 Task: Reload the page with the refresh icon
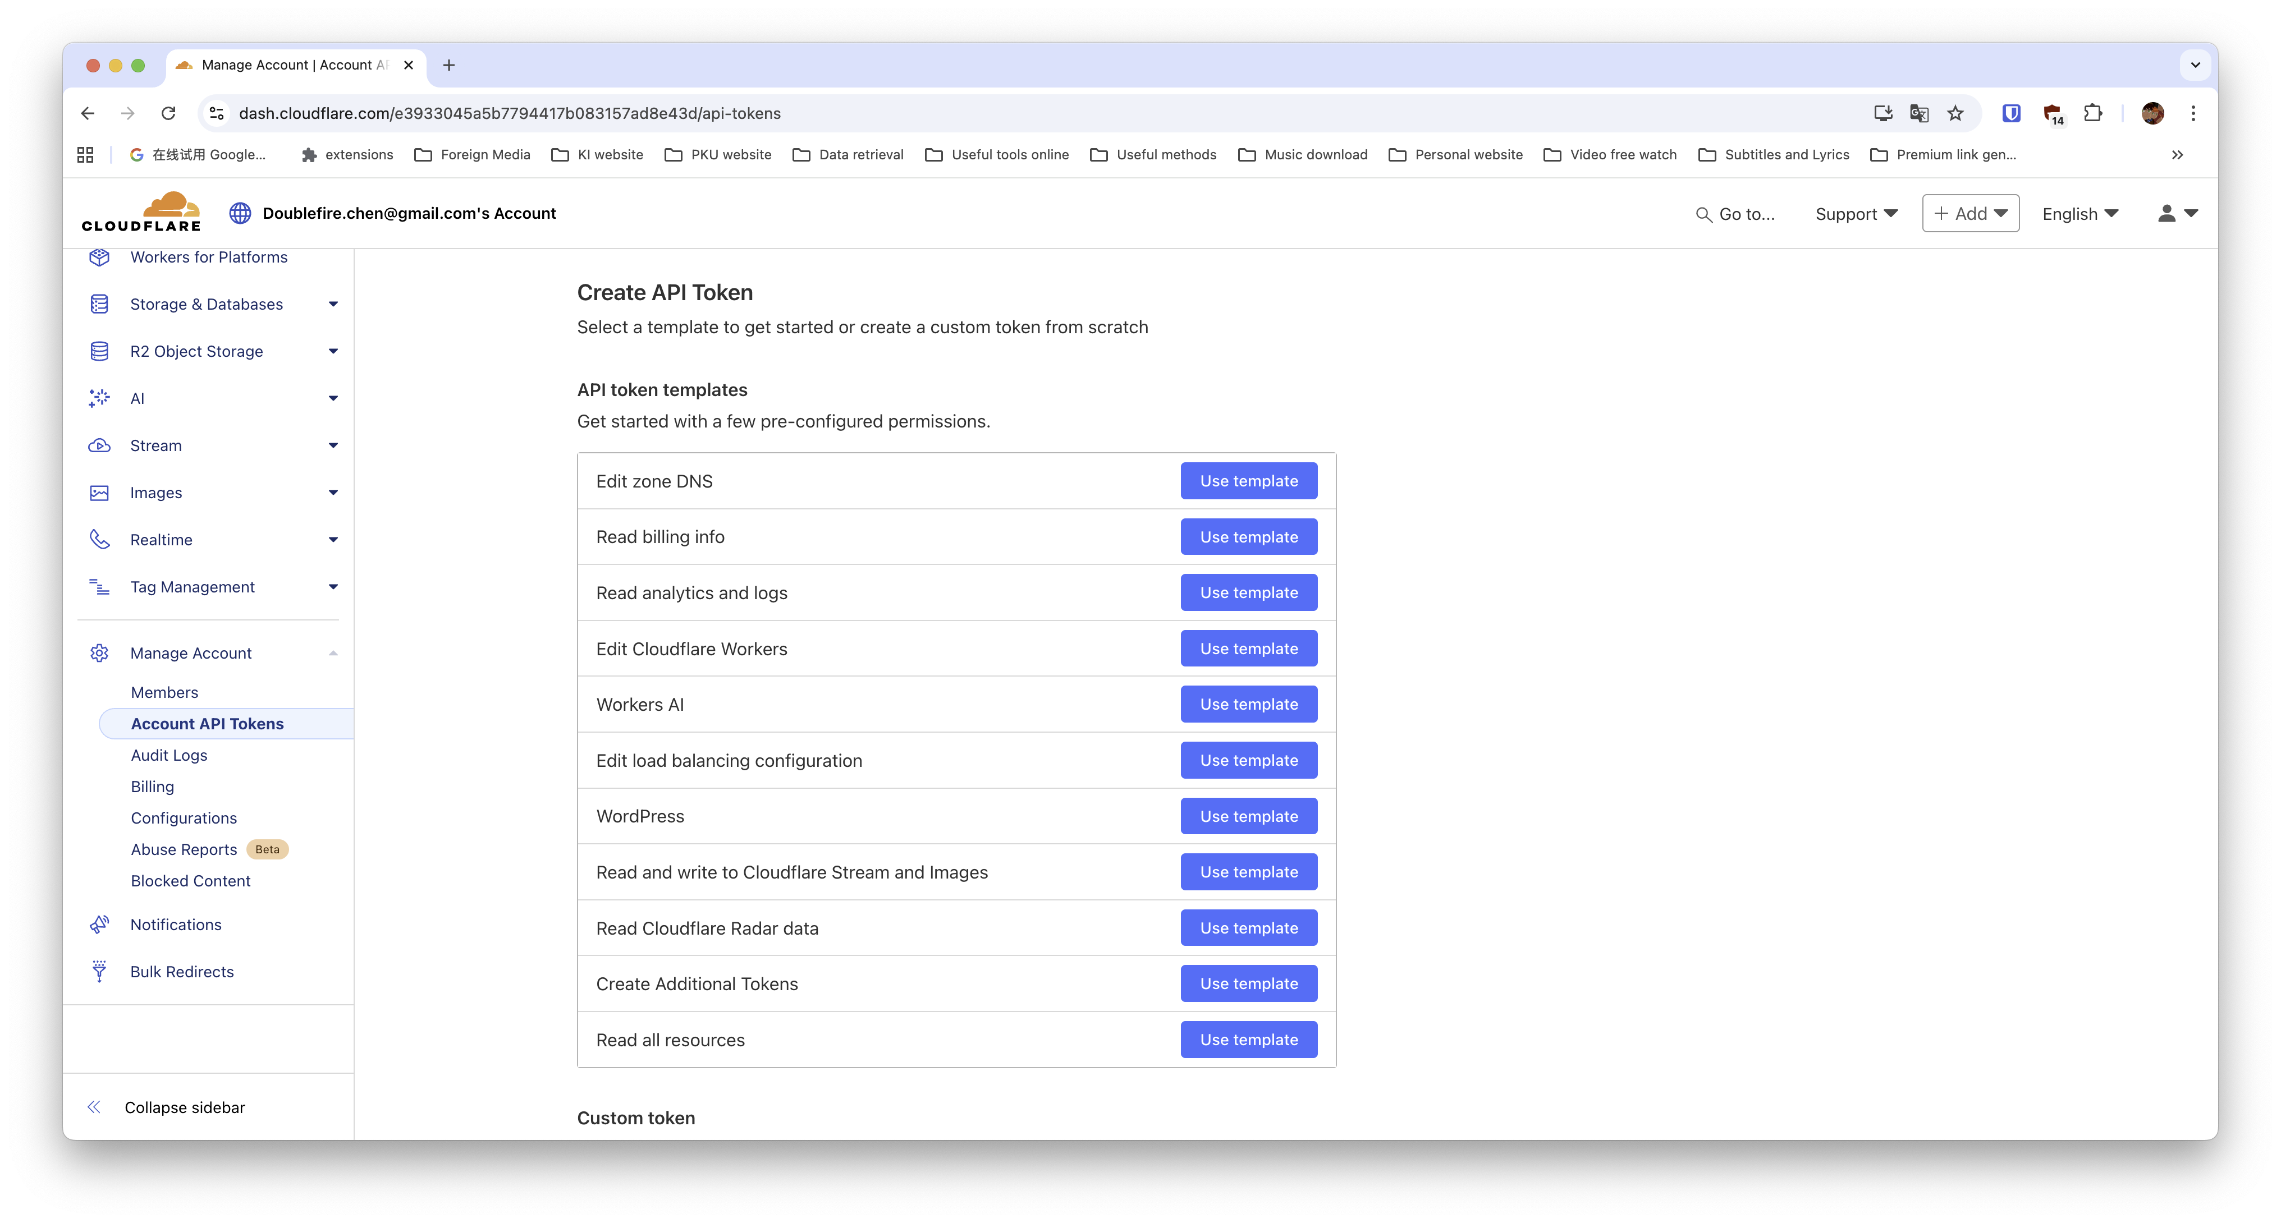tap(168, 113)
